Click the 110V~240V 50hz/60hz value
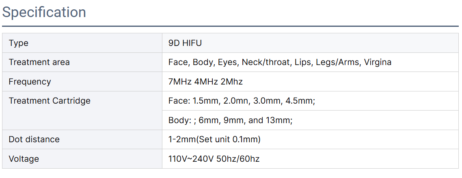Viewport: 462px width, 178px height. pos(214,159)
